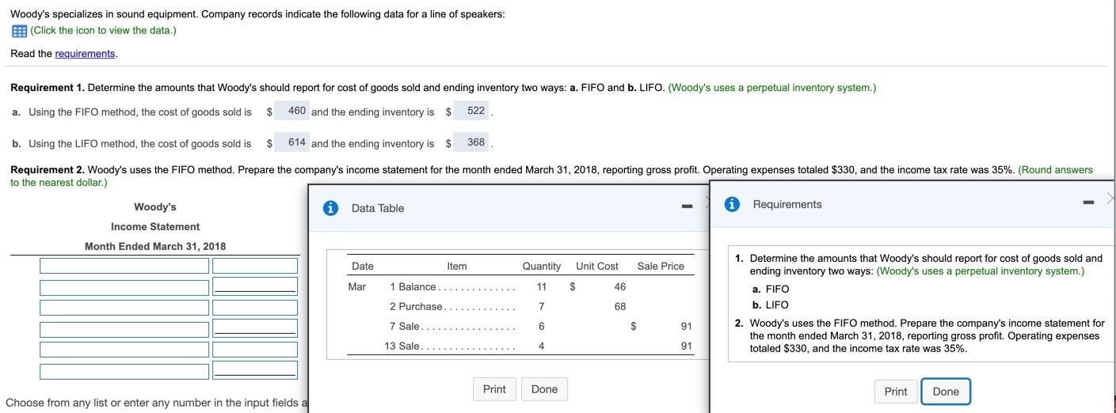This screenshot has height=413, width=1116.
Task: Open the data table grid icon
Action: (x=18, y=31)
